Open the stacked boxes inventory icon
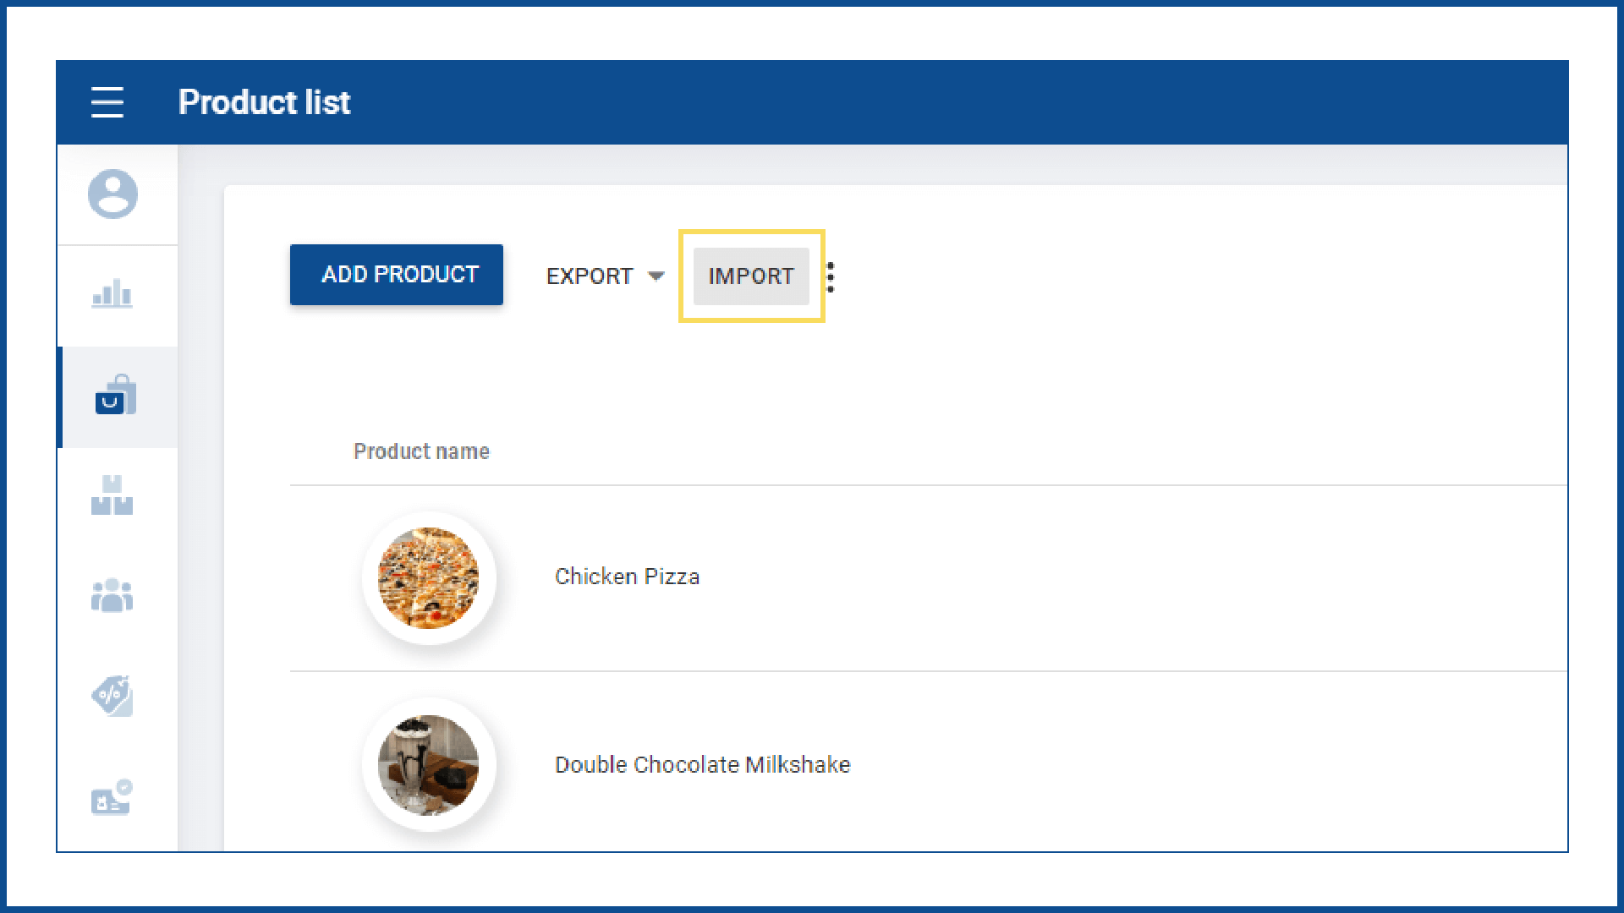The height and width of the screenshot is (913, 1624). [x=112, y=495]
